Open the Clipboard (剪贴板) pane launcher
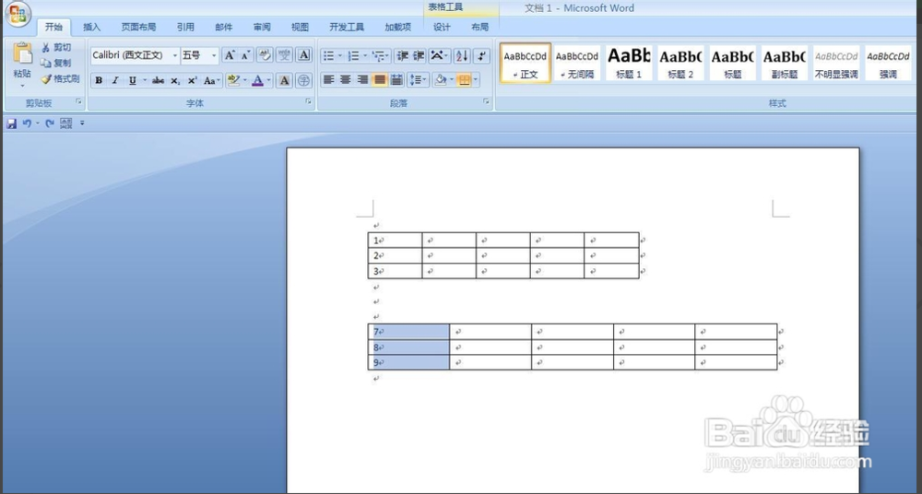This screenshot has height=494, width=922. pos(78,101)
